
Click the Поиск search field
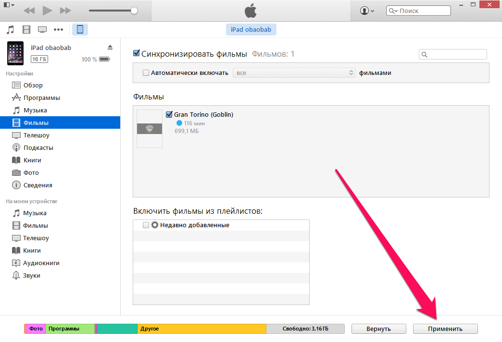(418, 11)
